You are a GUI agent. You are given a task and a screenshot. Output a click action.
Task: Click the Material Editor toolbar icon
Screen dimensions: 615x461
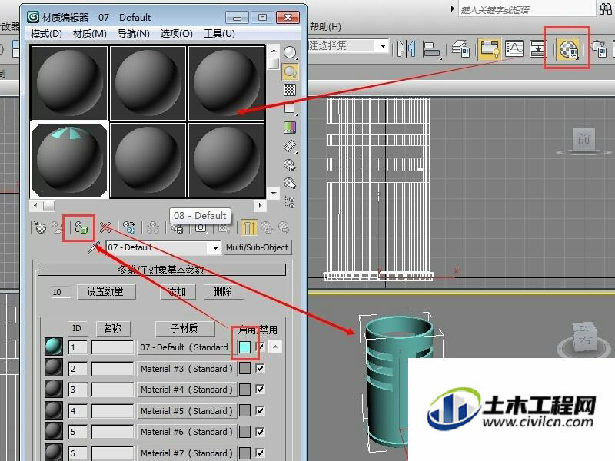[569, 49]
